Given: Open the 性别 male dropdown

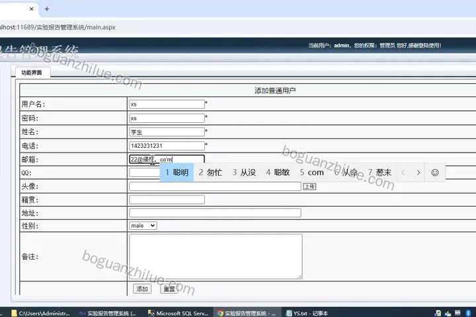Looking at the screenshot, I should click(x=143, y=226).
